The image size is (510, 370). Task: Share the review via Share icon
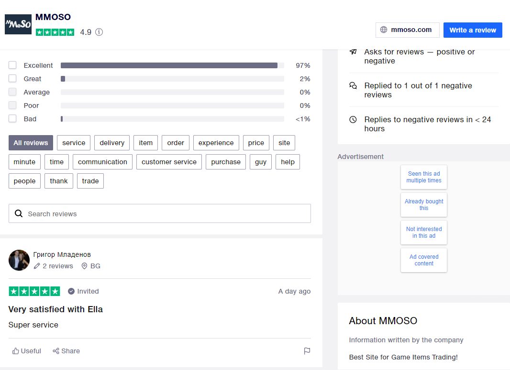click(66, 351)
